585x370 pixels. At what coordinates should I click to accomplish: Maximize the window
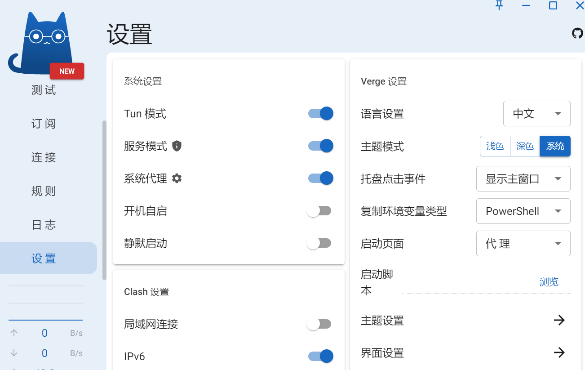[553, 5]
